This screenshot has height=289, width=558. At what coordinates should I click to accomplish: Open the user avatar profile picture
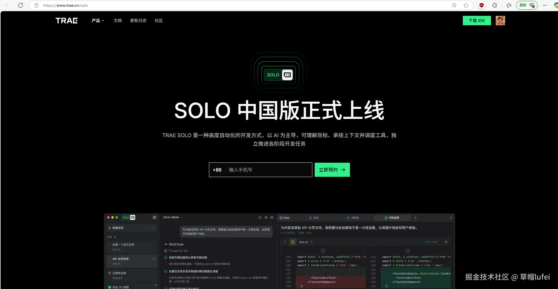(x=500, y=21)
